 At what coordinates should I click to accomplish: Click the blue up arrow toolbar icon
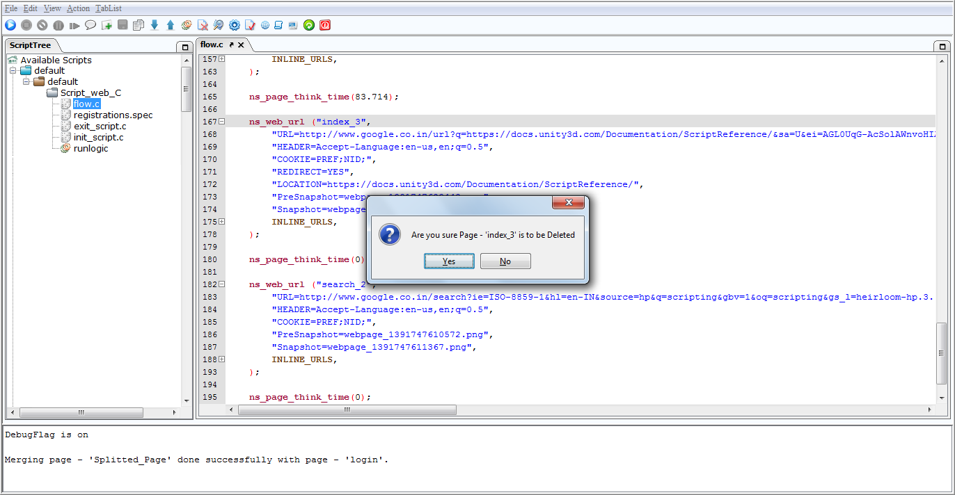click(x=171, y=25)
